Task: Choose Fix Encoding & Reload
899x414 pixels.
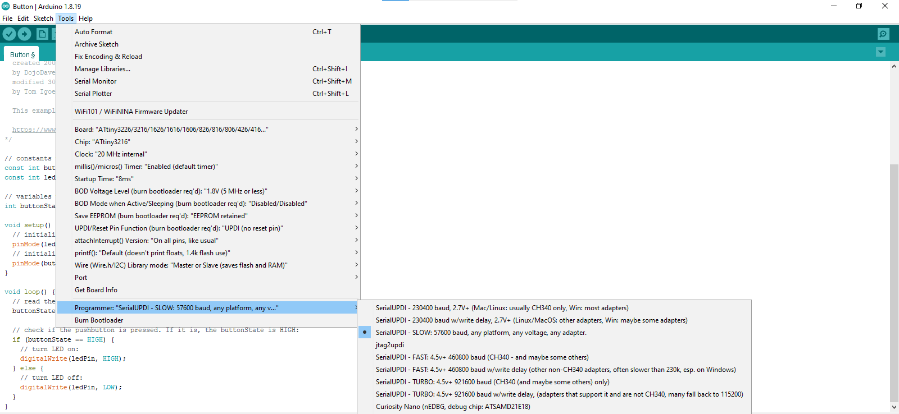Action: [208, 57]
